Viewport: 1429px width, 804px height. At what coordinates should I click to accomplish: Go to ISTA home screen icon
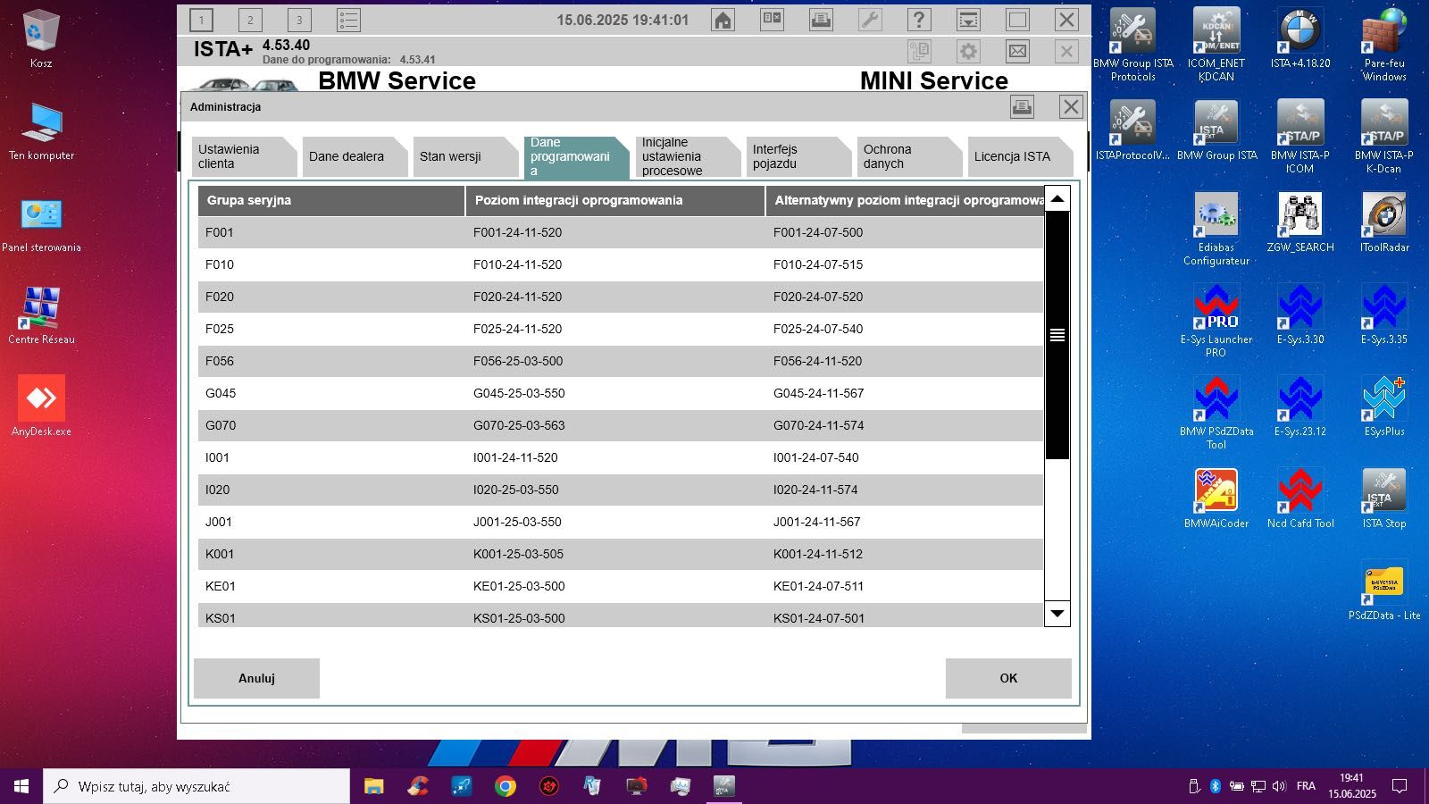point(723,20)
